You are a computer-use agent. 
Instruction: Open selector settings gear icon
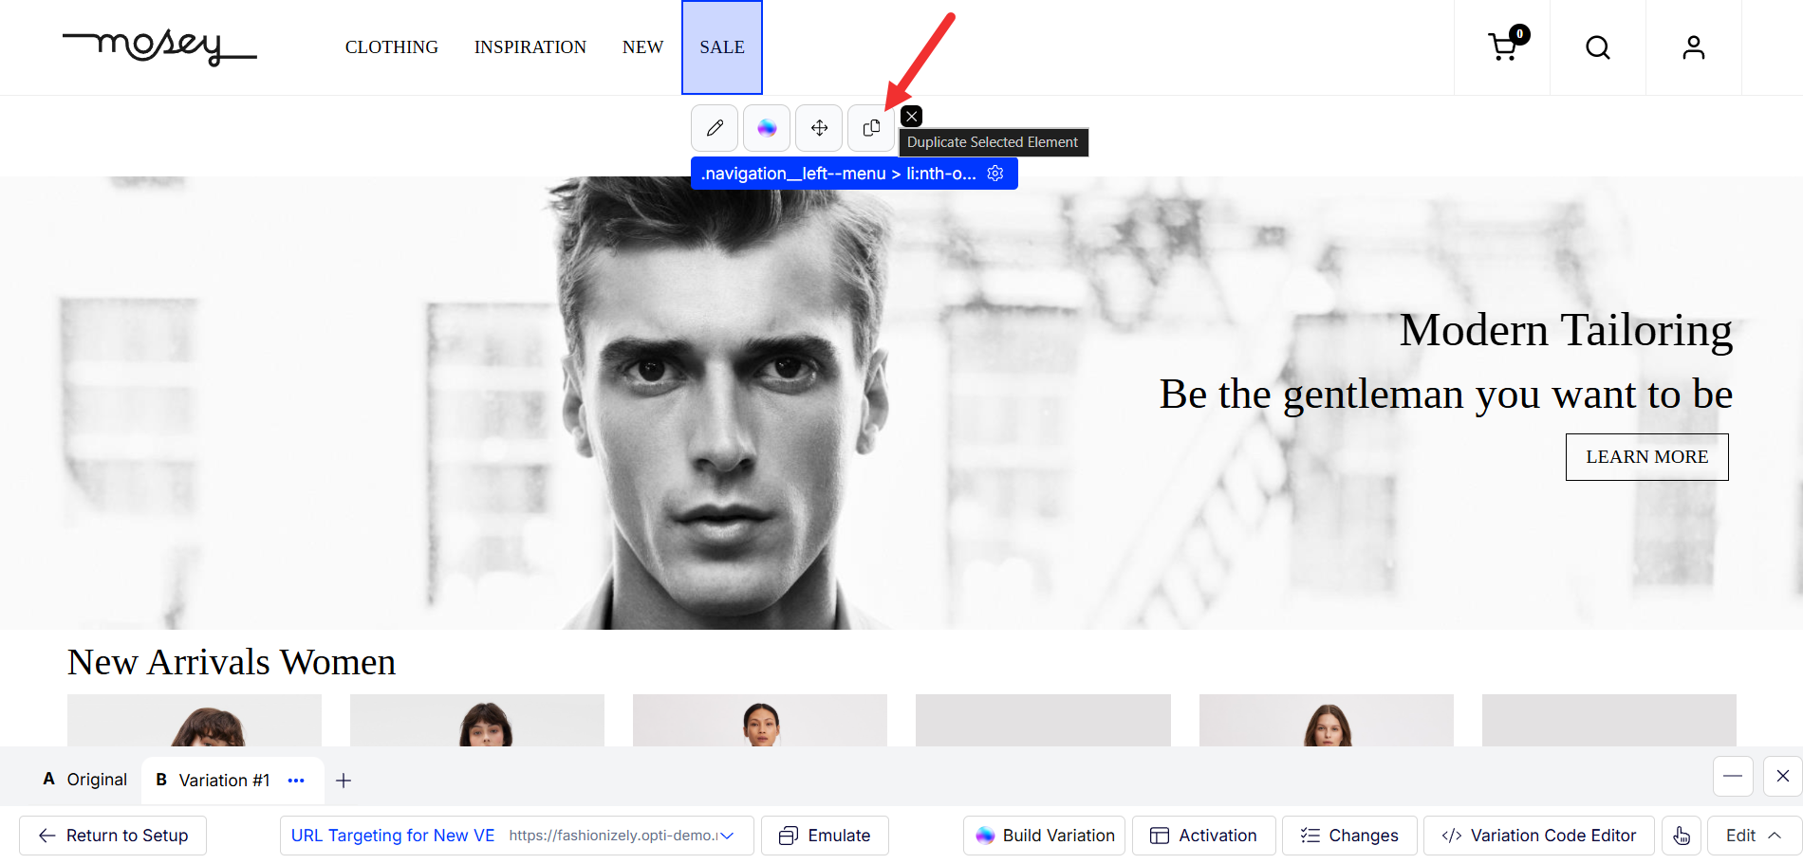(995, 174)
